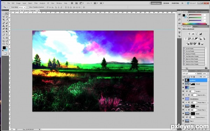Select the Brush tool

[7, 23]
